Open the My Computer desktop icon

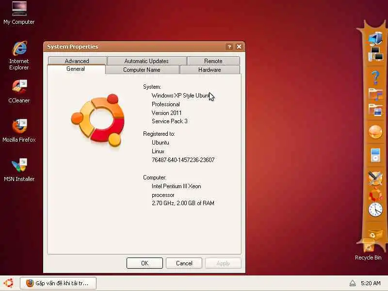[x=19, y=13]
